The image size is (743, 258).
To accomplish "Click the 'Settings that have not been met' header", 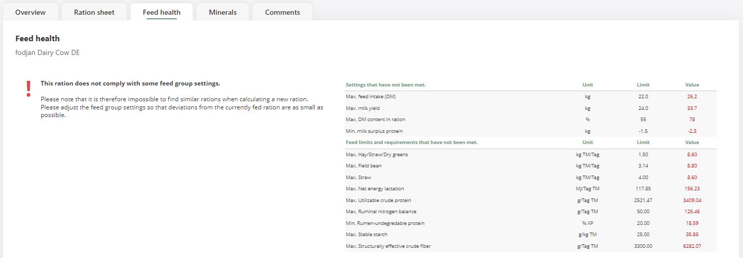I will click(385, 85).
